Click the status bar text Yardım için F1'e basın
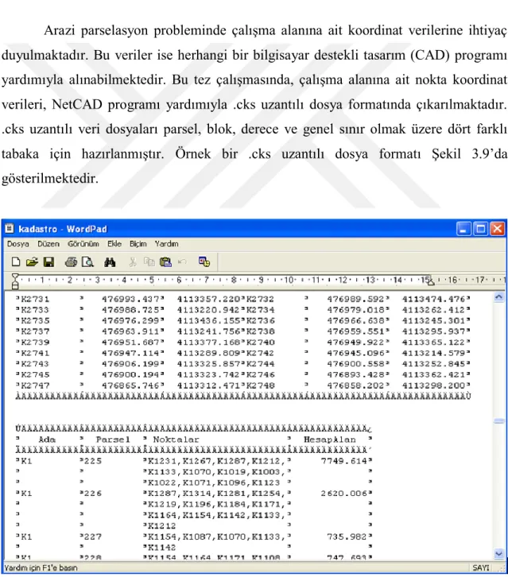Viewport: 508px width, 577px height. pos(41,567)
